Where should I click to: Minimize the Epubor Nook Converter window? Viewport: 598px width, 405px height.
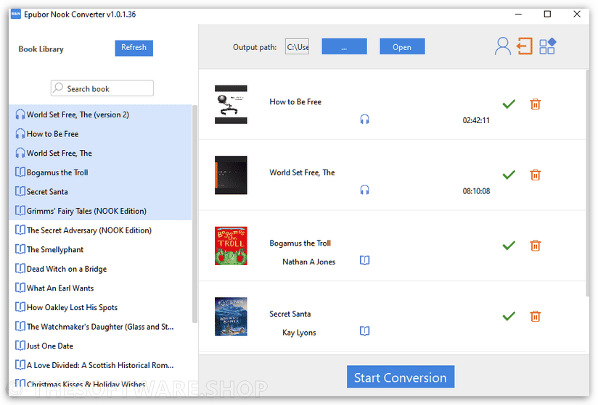pos(518,14)
